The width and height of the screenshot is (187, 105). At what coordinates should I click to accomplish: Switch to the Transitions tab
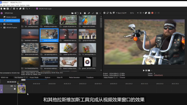90,78
